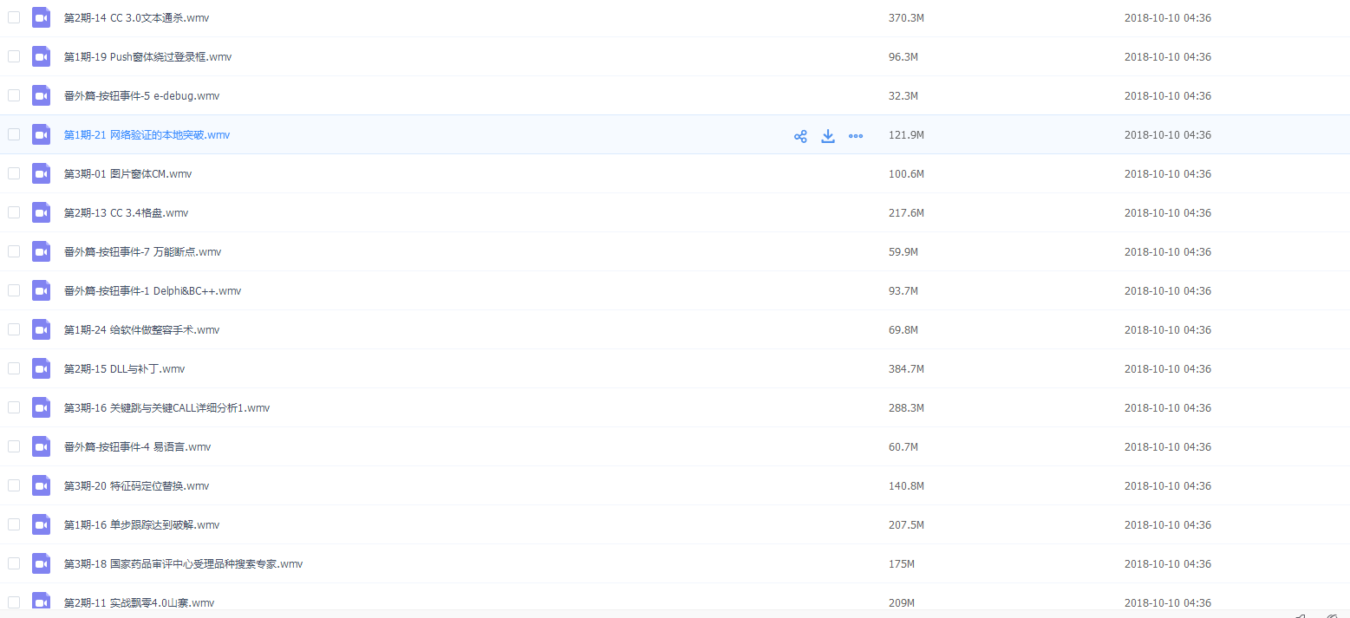This screenshot has width=1350, height=618.
Task: Click the file name 第2期-11 实战飘零4.0山寨.wmv
Action: [139, 603]
